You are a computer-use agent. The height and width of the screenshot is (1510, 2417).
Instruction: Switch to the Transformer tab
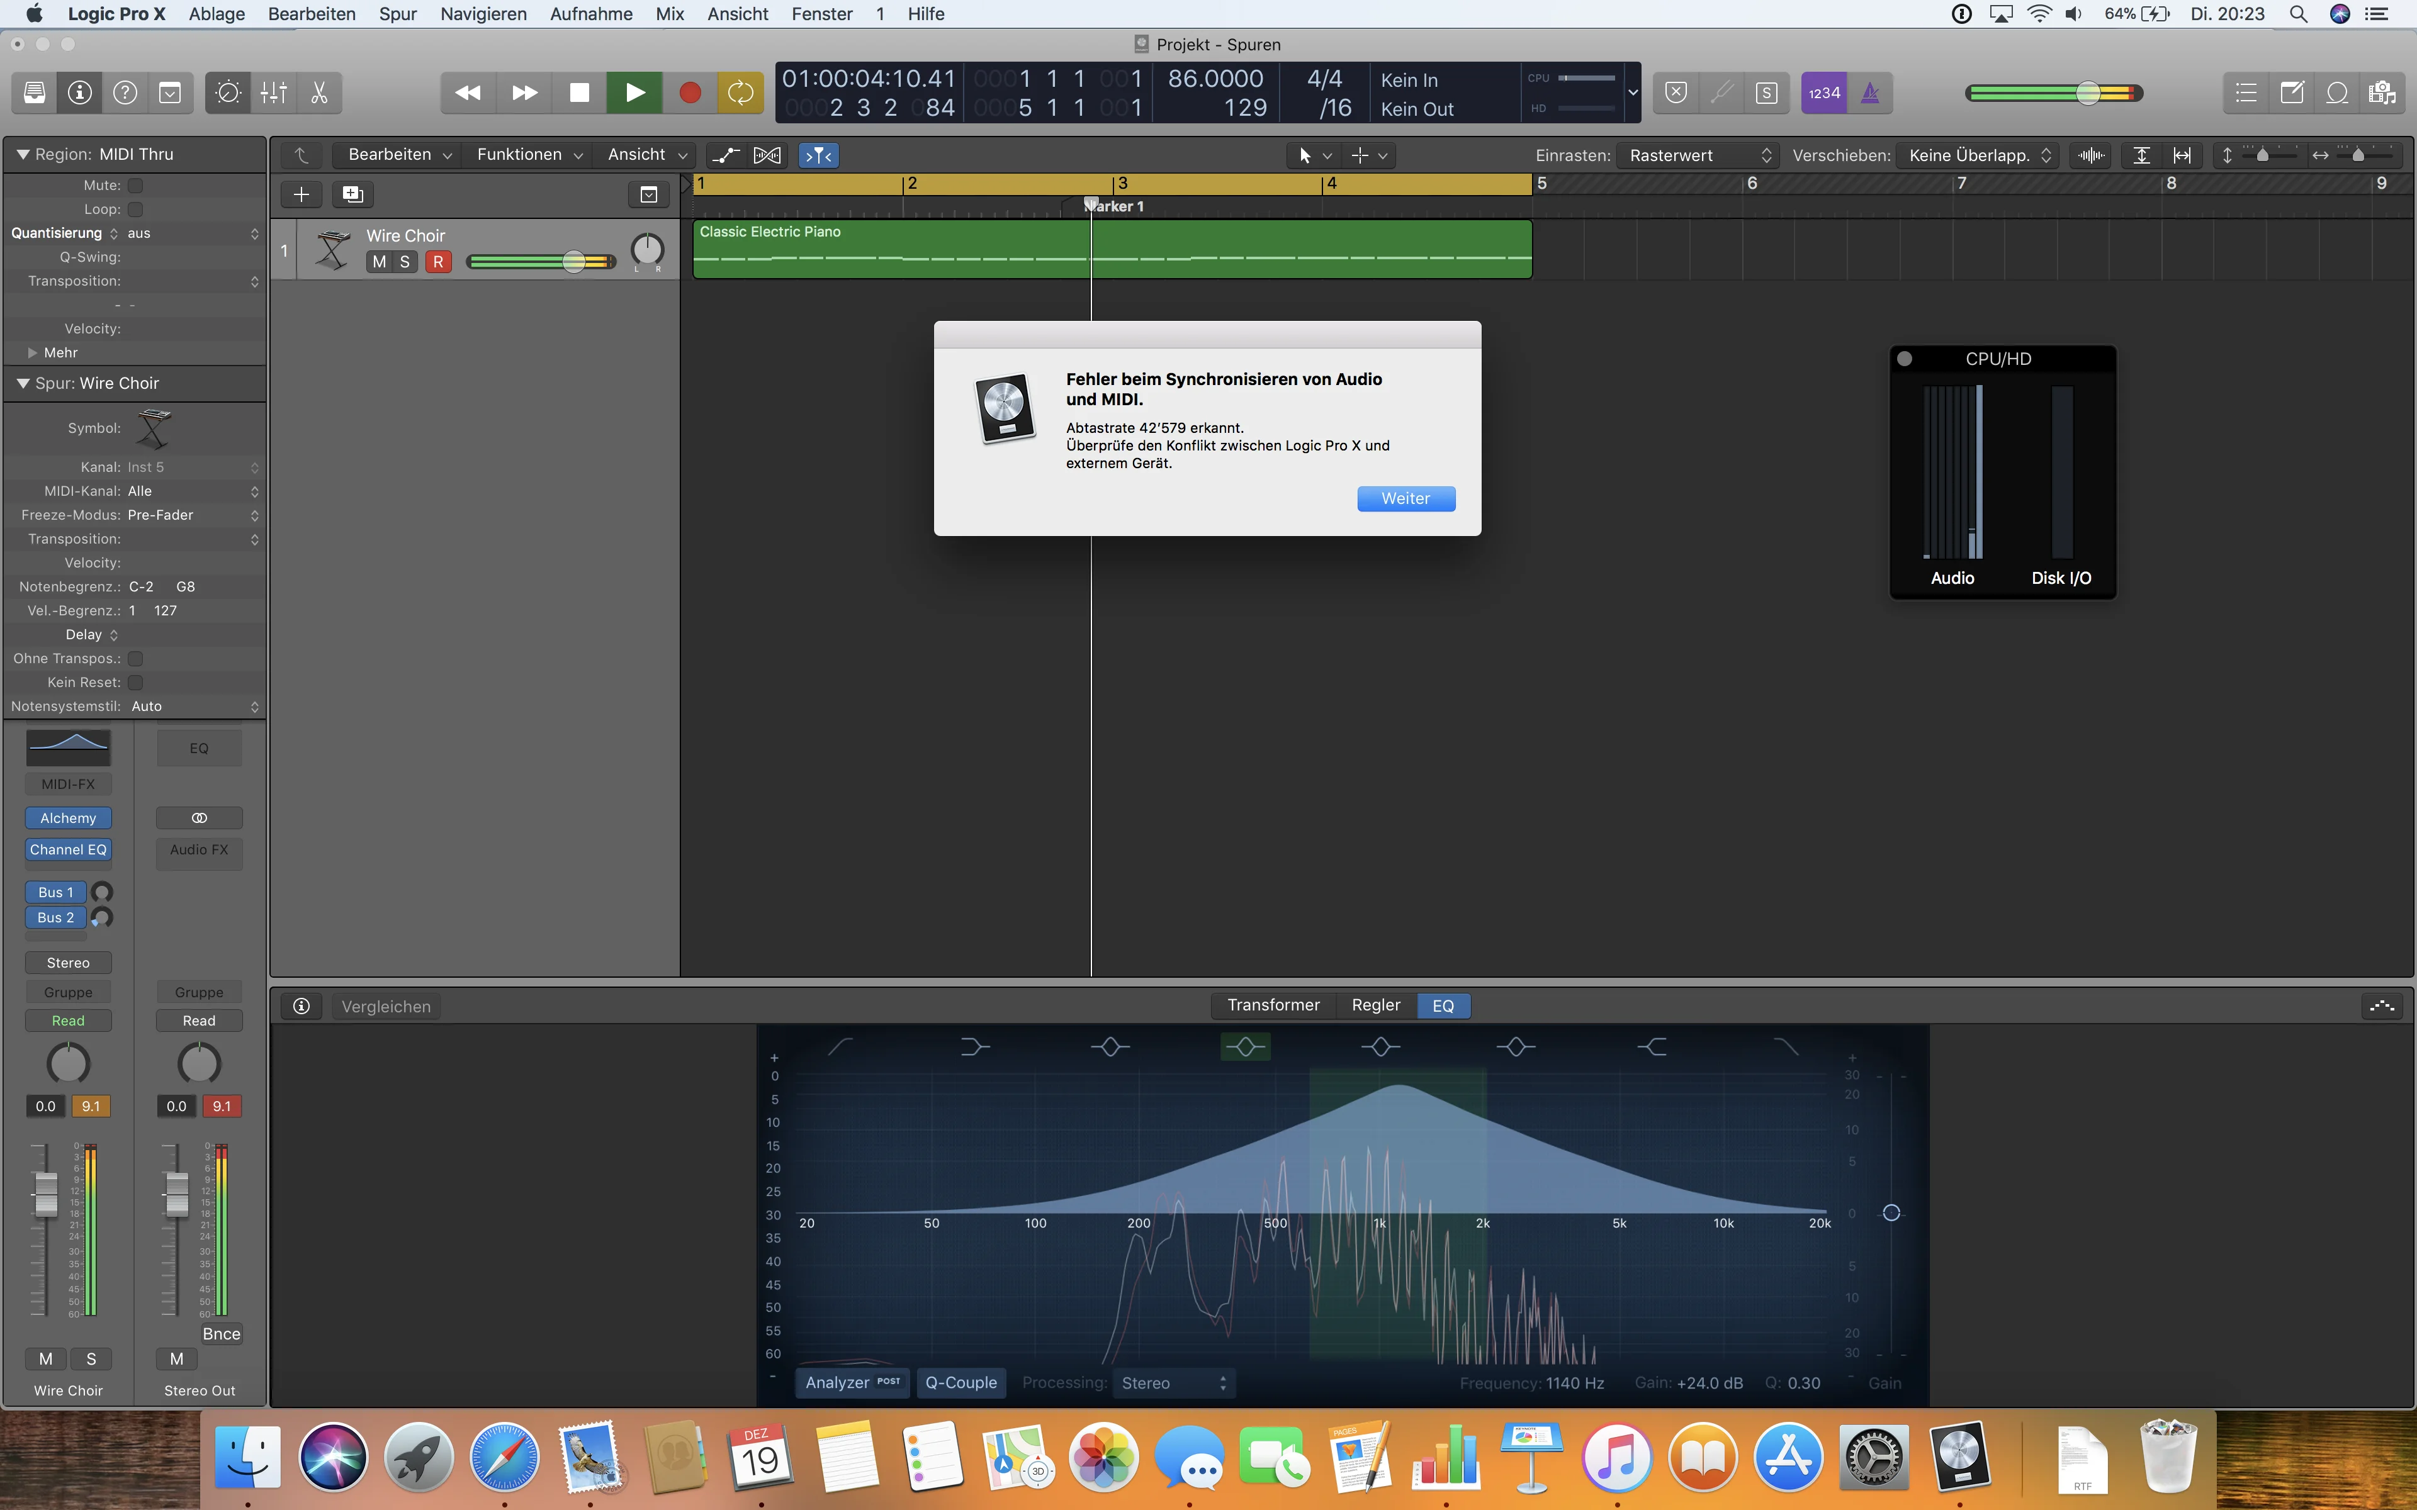1273,1005
